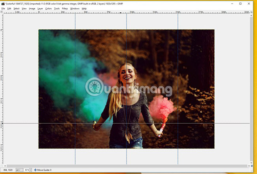The image size is (257, 174).
Task: Open the navigation preview icon at bottom-right corner
Action: coord(251,166)
